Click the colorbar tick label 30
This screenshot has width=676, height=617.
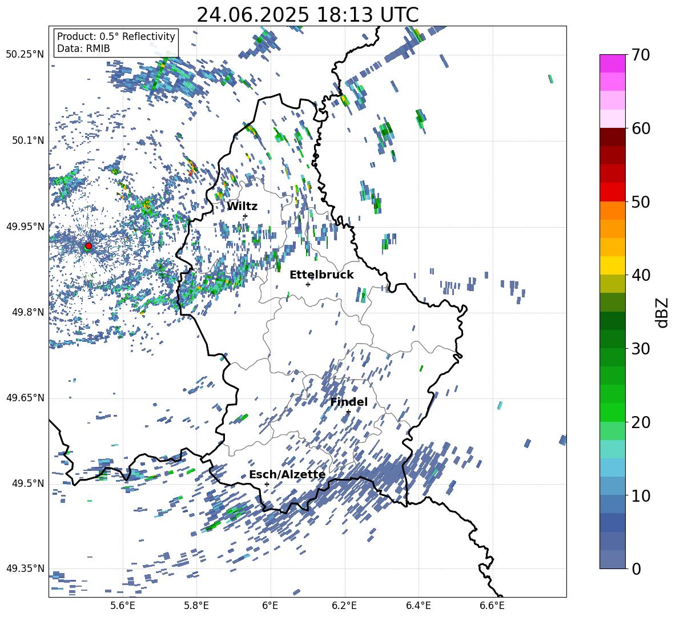pyautogui.click(x=641, y=349)
